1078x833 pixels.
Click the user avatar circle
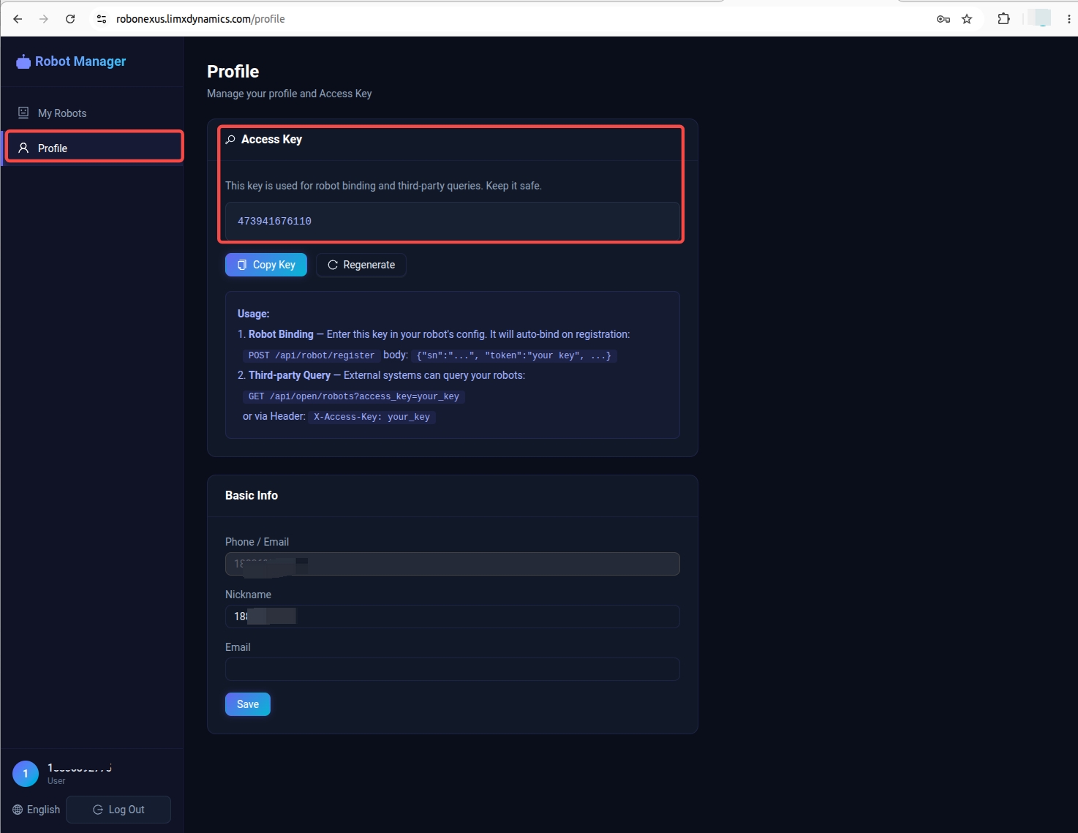26,774
